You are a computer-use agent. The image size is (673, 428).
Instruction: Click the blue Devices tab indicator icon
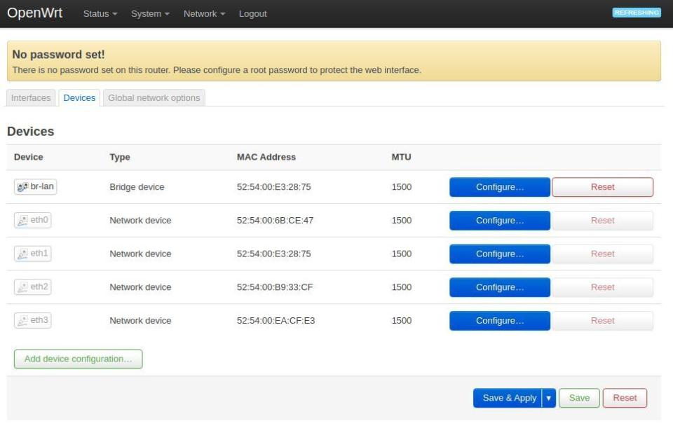[x=79, y=97]
